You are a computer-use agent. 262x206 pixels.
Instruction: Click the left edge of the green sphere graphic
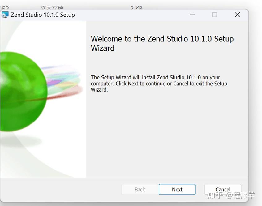[x=2, y=90]
